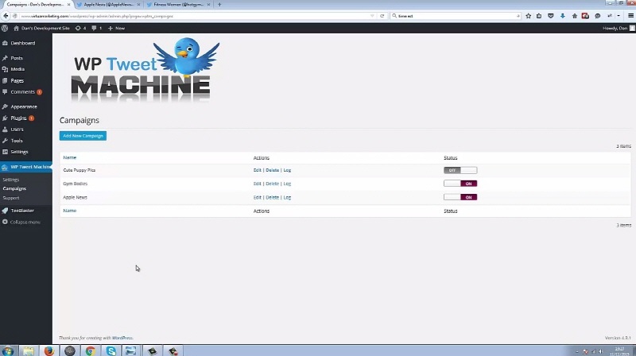
Task: Toggle Gym Bodies status switch off
Action: (x=460, y=184)
